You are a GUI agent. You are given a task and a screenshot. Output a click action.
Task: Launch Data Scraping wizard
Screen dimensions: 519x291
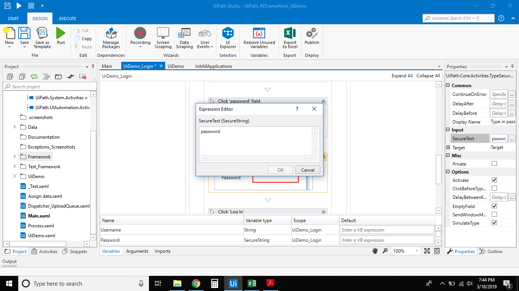184,38
